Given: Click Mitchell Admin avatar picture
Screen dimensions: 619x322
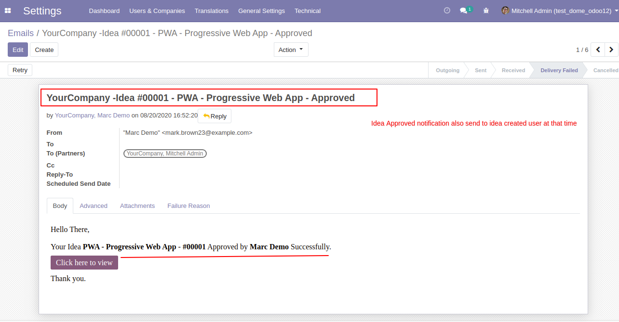Looking at the screenshot, I should 505,11.
